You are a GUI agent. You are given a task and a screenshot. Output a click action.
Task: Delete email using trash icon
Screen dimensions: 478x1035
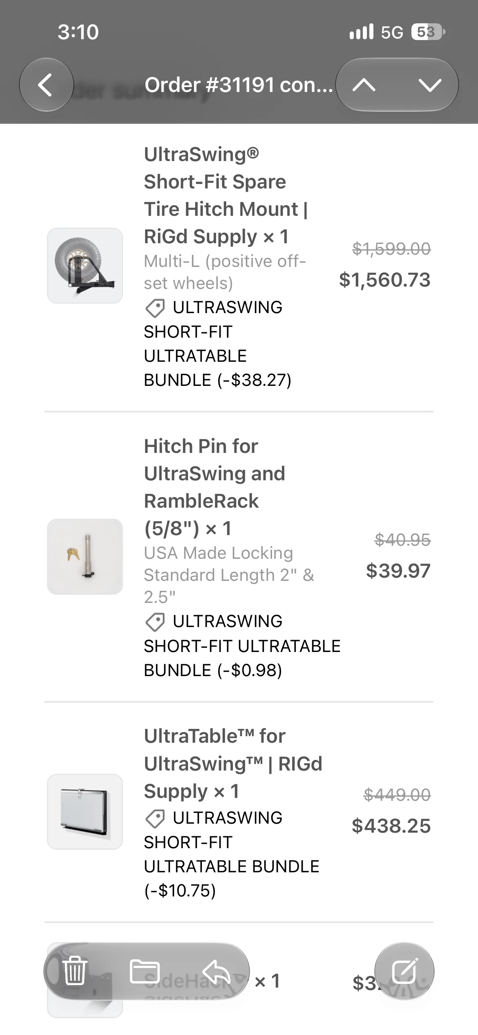75,971
